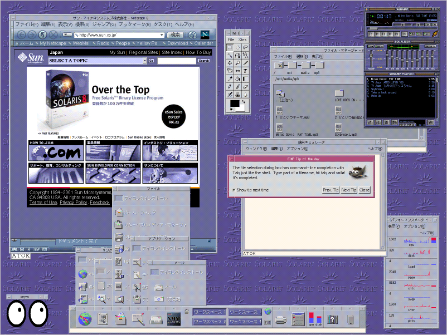
Task: Click Prev. Tip button
Action: pyautogui.click(x=331, y=190)
